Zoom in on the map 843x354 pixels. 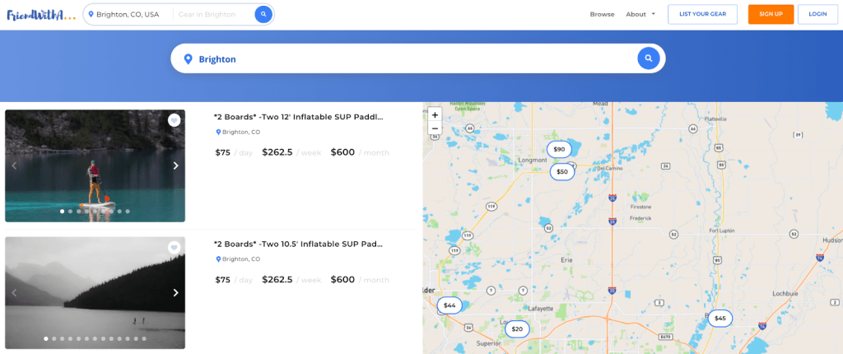[435, 115]
